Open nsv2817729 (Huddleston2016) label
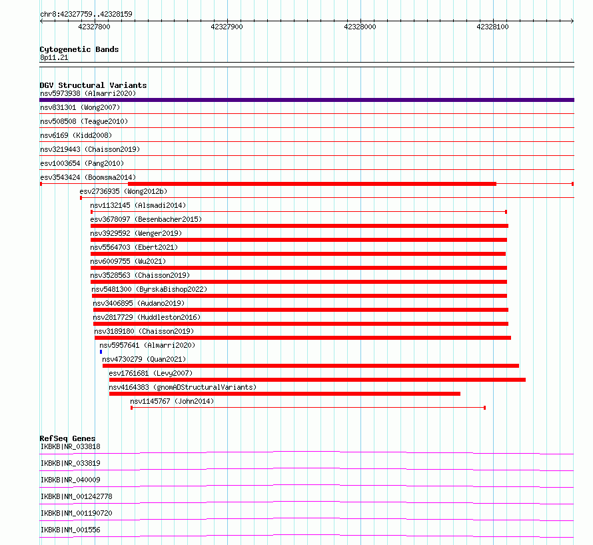 [147, 317]
